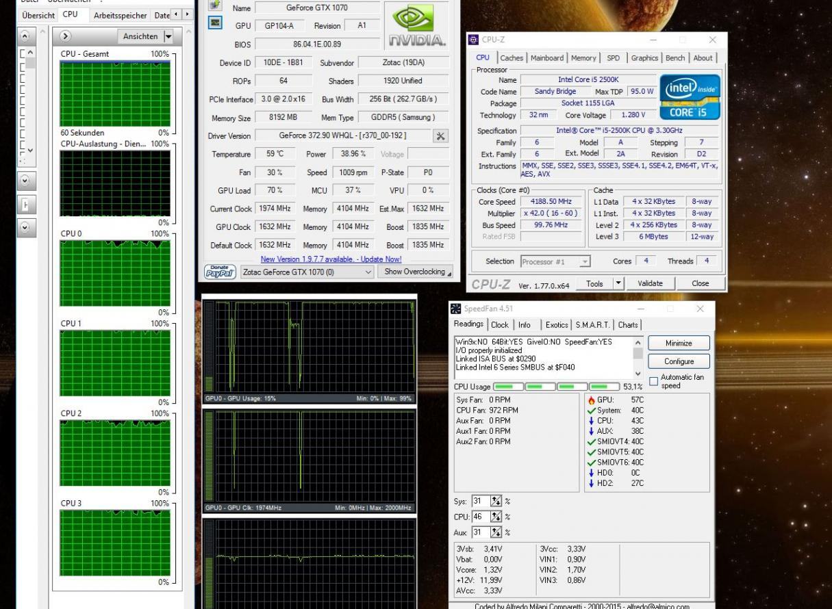Switch to the Info tab in SpeedFan

tap(525, 325)
